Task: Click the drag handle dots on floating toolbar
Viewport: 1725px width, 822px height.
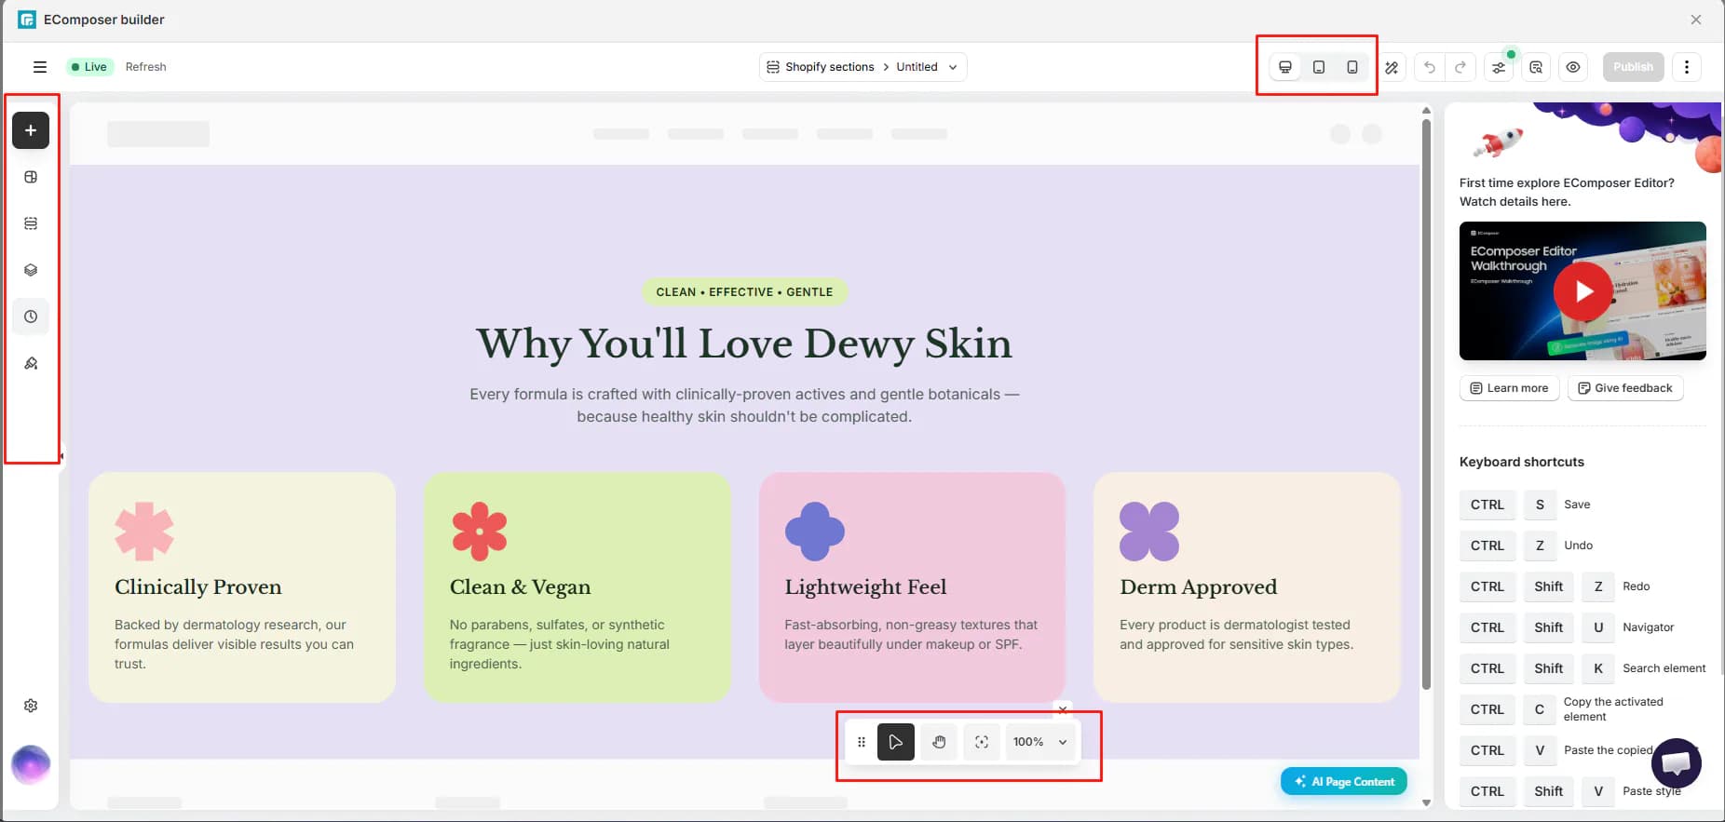Action: coord(862,742)
